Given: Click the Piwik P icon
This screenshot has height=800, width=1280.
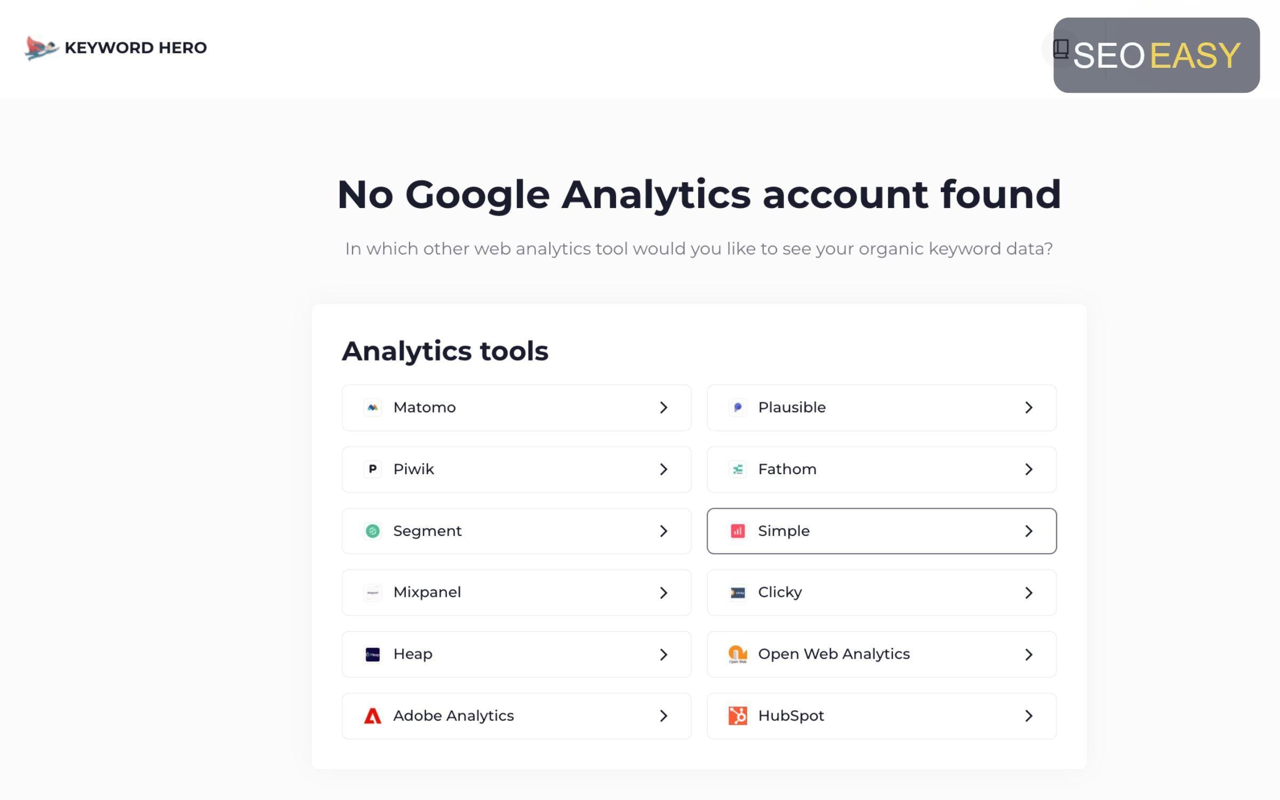Looking at the screenshot, I should pyautogui.click(x=372, y=469).
